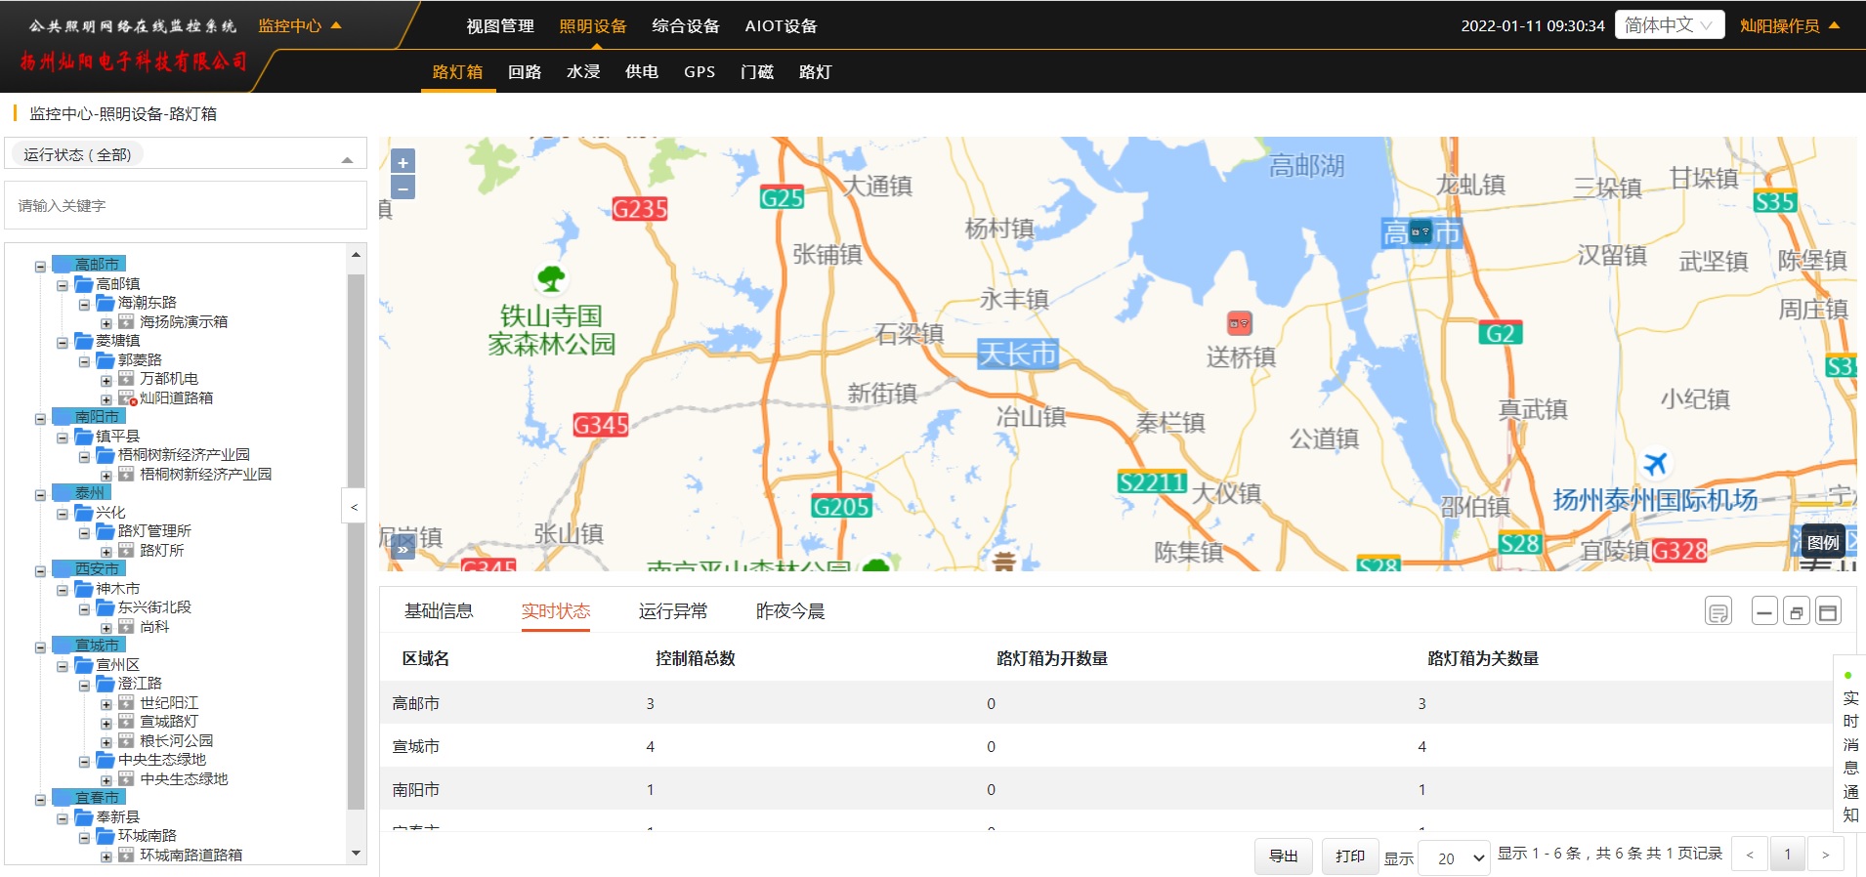1866x877 pixels.
Task: Maximize the data panel to full view
Action: [x=1828, y=612]
